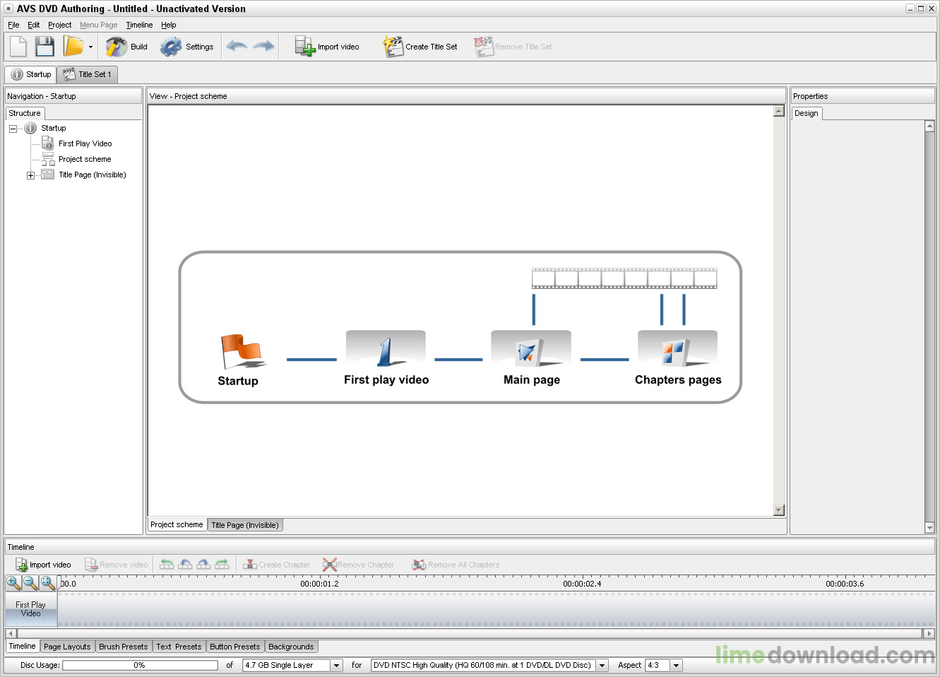Click the Open project folder icon
This screenshot has height=677, width=940.
point(73,47)
